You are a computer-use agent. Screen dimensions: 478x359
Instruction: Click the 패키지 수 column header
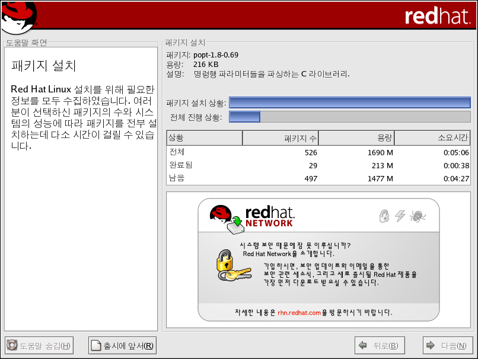tap(281, 138)
